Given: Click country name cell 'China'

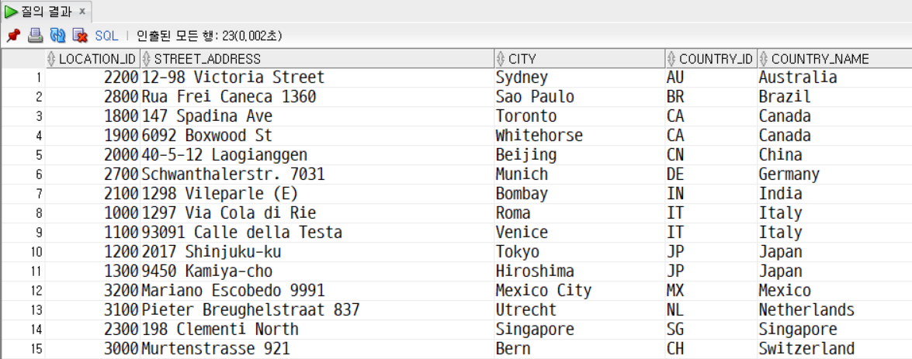Looking at the screenshot, I should tap(834, 155).
